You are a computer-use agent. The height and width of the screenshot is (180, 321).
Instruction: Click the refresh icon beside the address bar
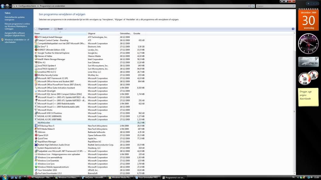tap(253, 6)
